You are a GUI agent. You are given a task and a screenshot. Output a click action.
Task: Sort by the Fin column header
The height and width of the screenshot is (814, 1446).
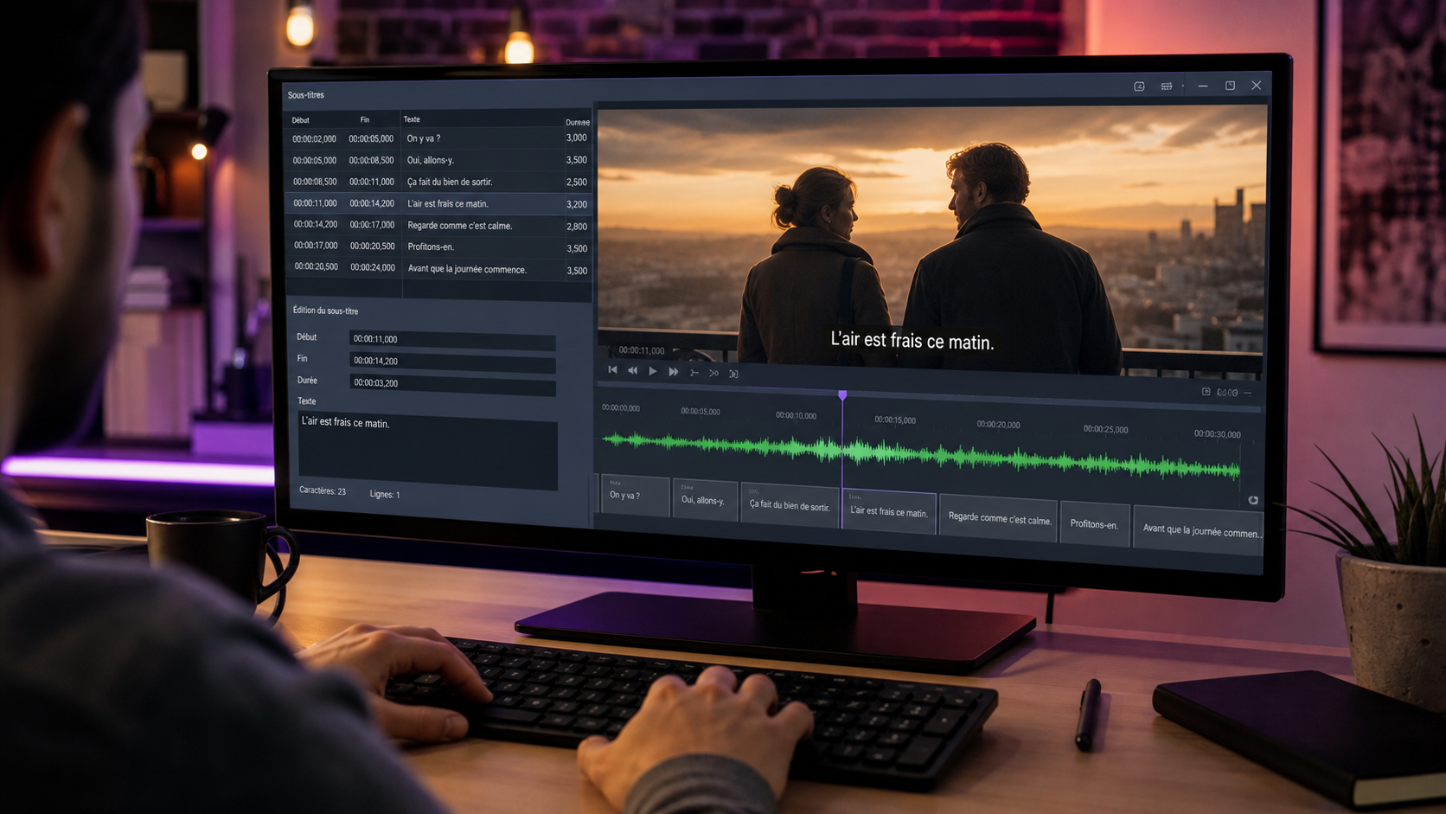365,120
